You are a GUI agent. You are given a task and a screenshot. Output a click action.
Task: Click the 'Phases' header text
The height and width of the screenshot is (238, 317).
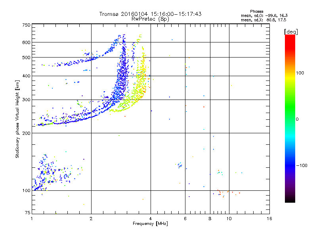256,12
